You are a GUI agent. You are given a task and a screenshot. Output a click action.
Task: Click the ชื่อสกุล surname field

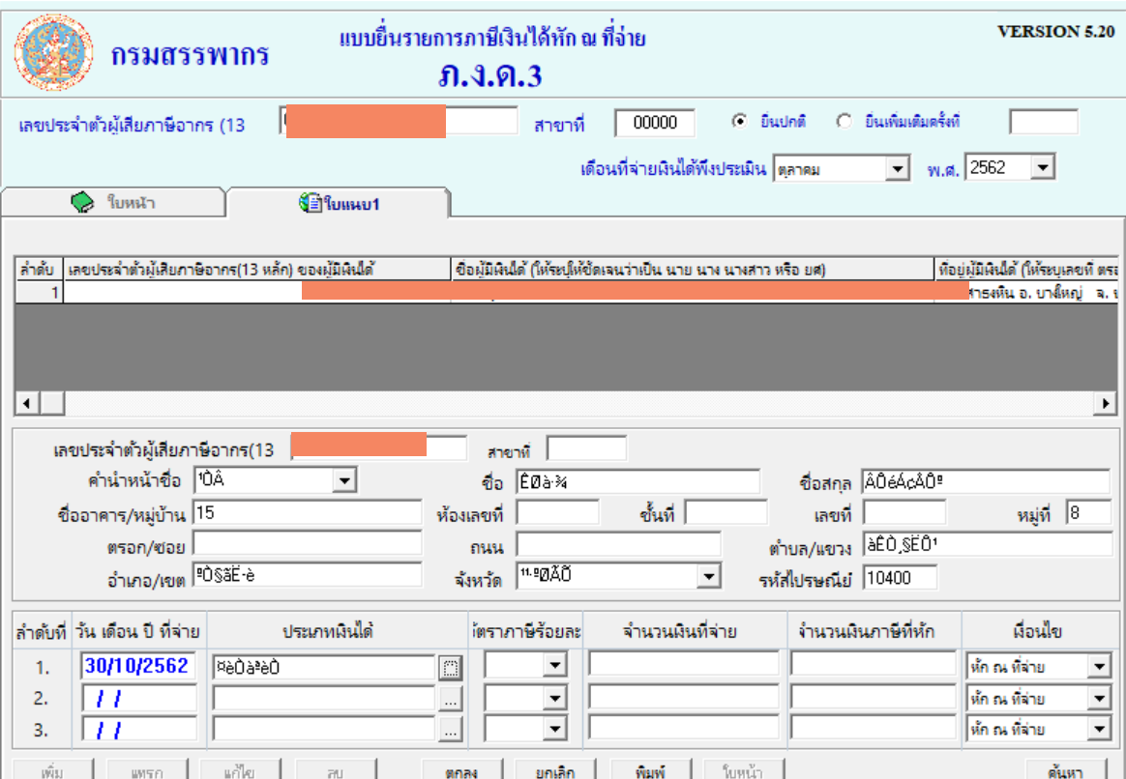coord(987,482)
